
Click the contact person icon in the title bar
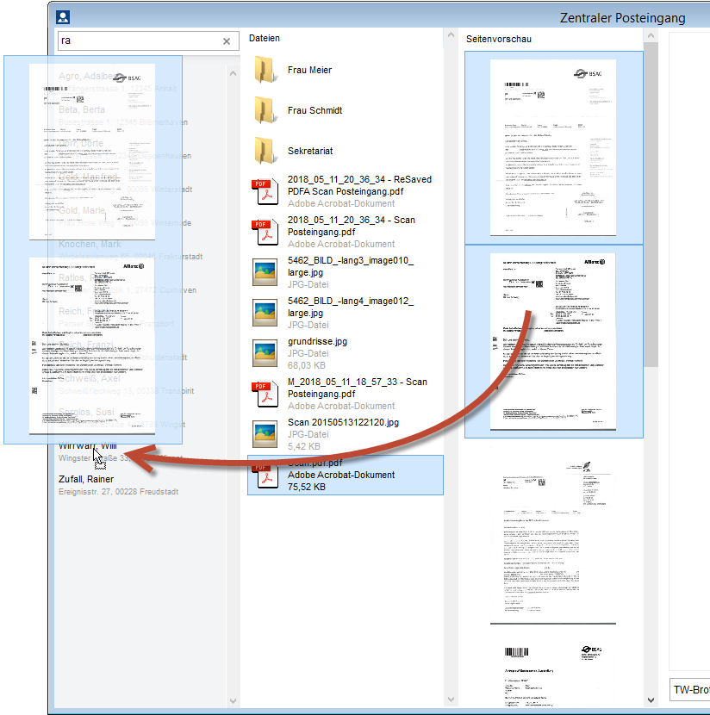point(63,17)
